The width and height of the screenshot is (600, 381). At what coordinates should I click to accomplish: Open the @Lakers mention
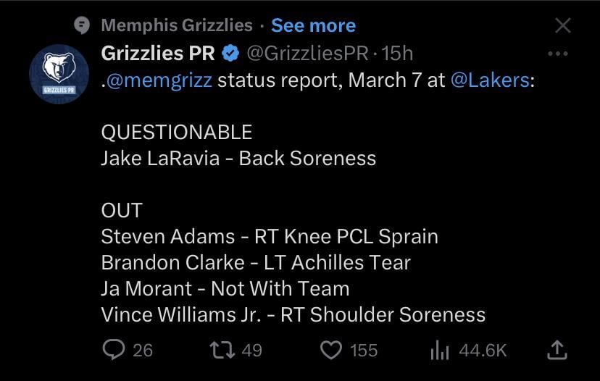pos(490,80)
